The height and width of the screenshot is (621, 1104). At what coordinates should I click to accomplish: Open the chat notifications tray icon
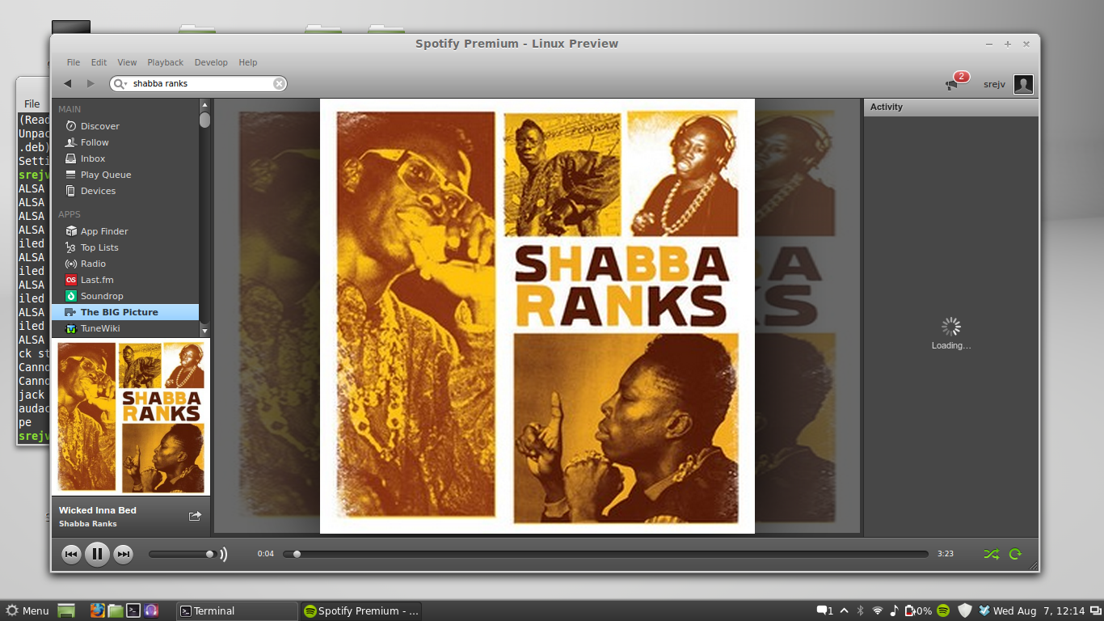(x=824, y=610)
